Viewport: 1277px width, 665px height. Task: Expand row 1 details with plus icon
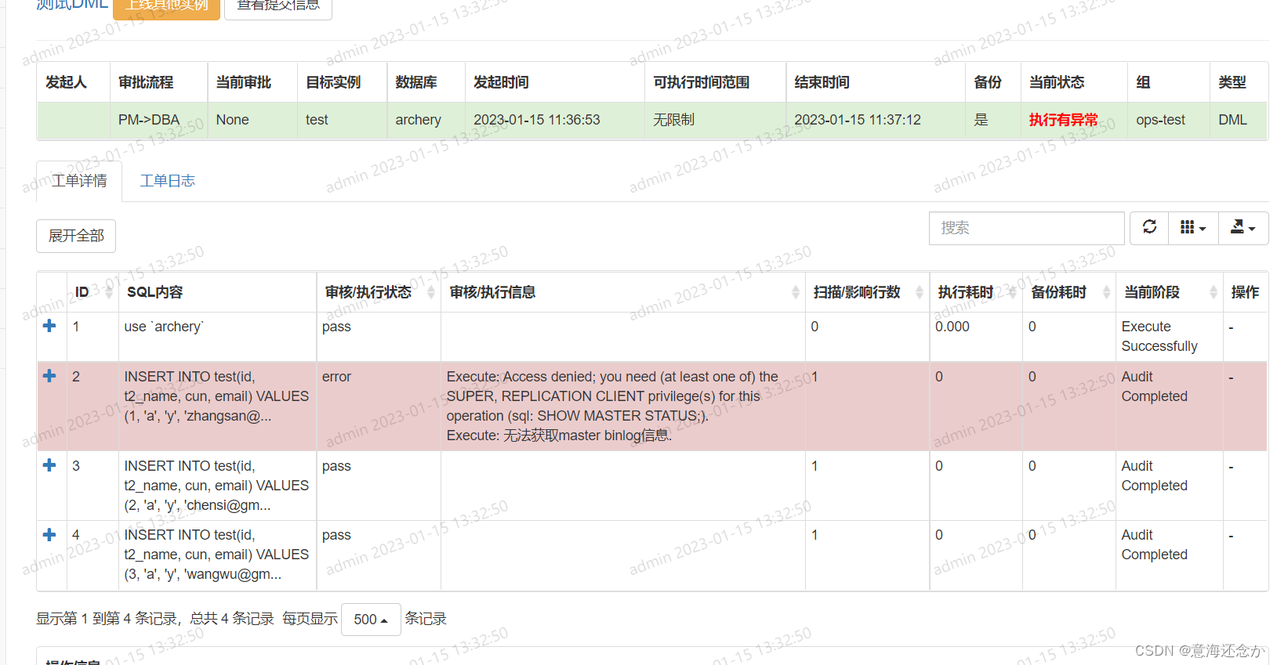(x=49, y=326)
